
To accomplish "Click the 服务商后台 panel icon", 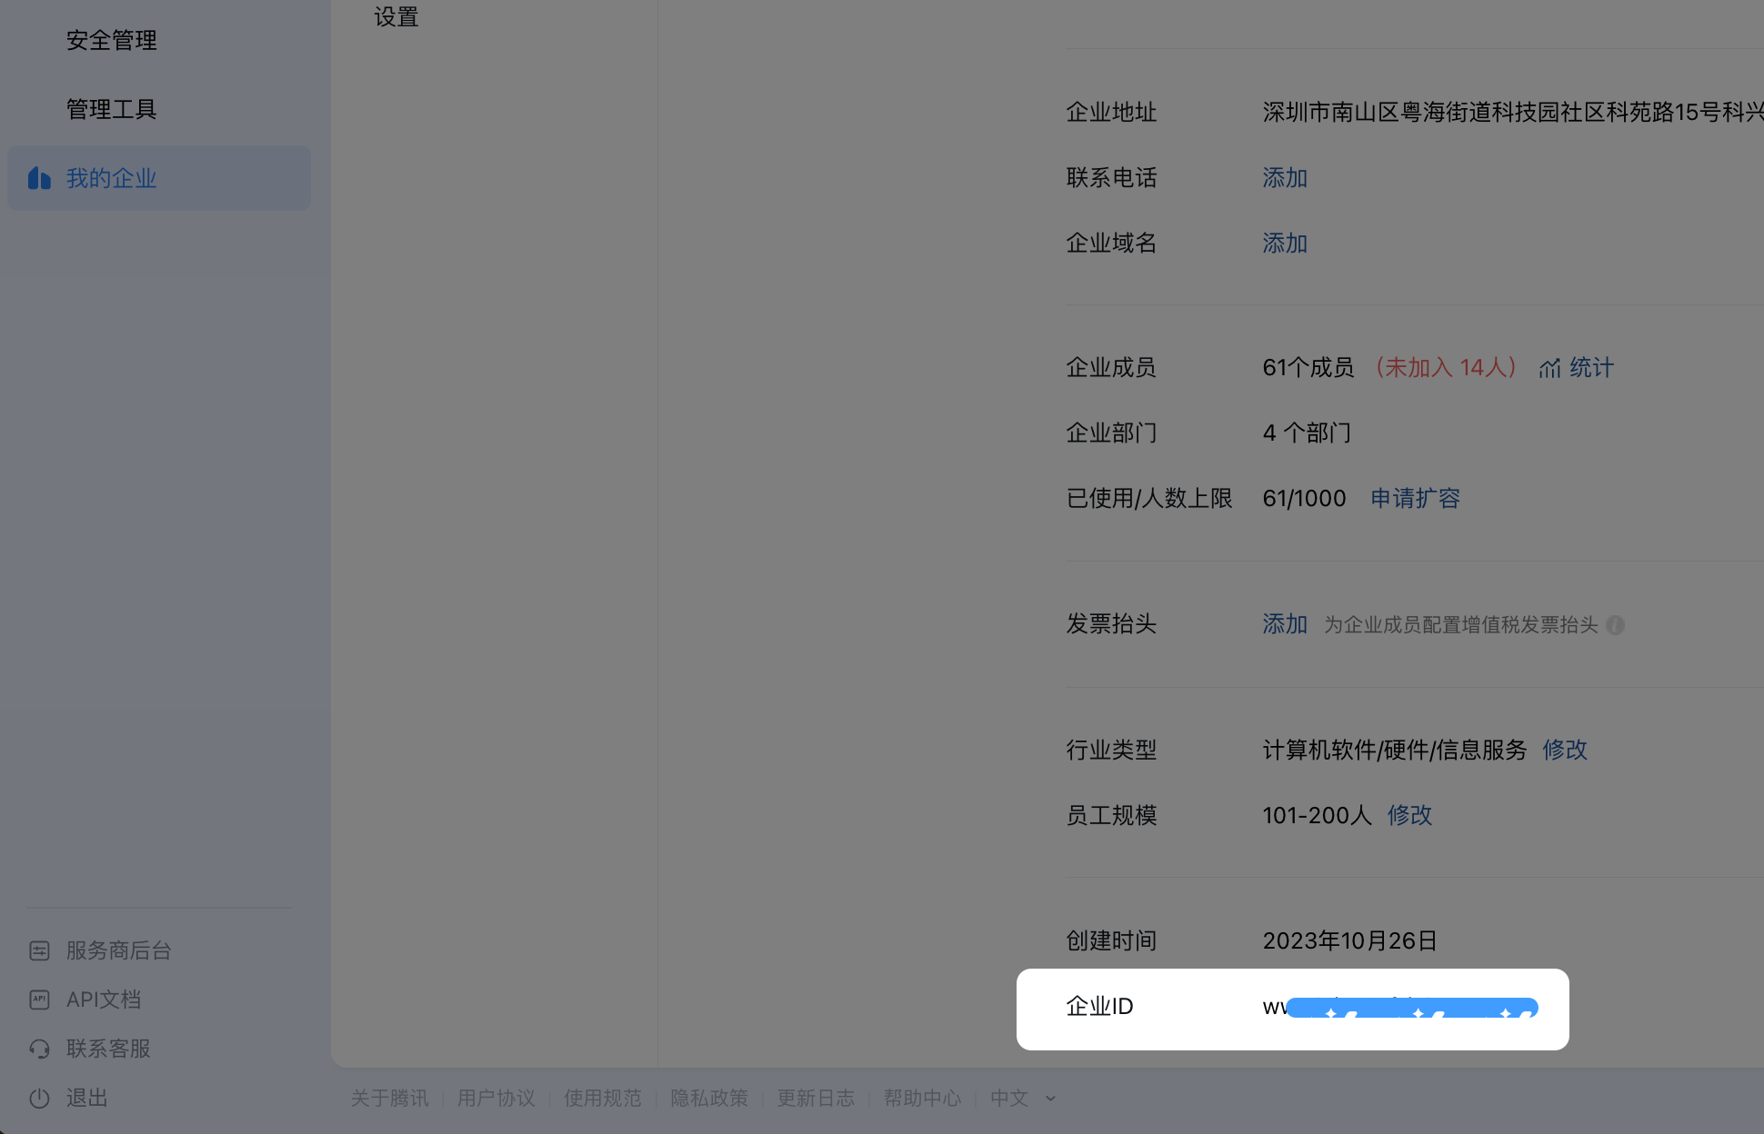I will tap(39, 950).
